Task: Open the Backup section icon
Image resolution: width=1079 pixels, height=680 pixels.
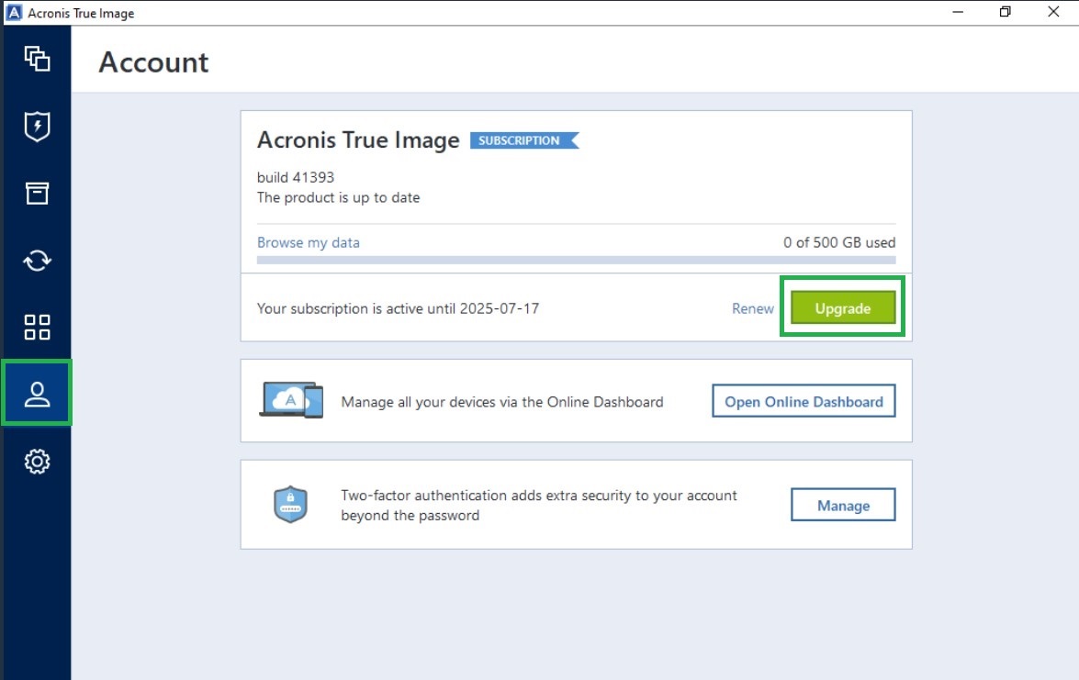Action: tap(37, 60)
